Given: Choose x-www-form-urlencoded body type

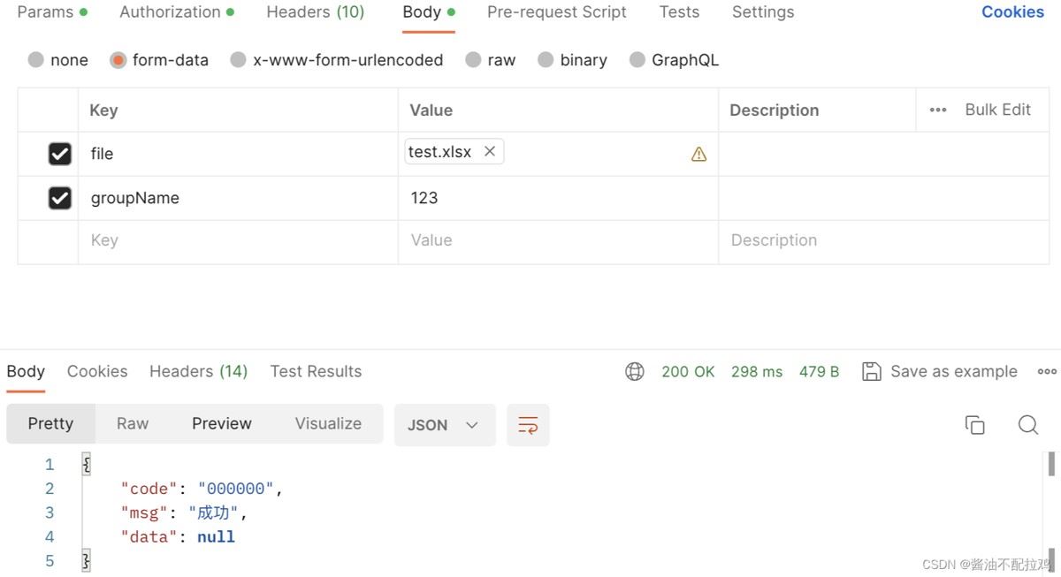Looking at the screenshot, I should 238,60.
